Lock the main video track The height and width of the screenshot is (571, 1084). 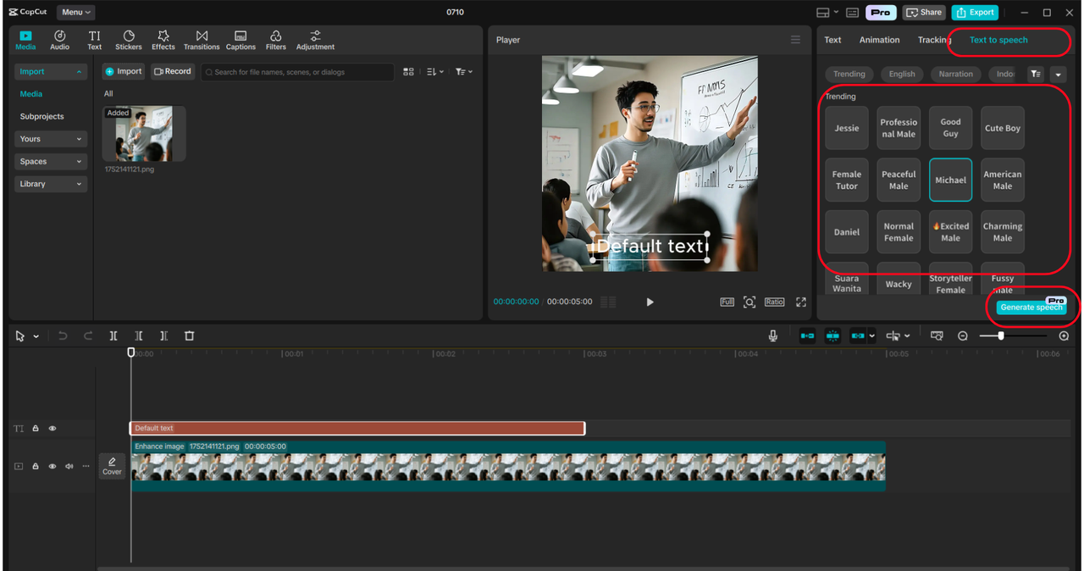tap(36, 467)
